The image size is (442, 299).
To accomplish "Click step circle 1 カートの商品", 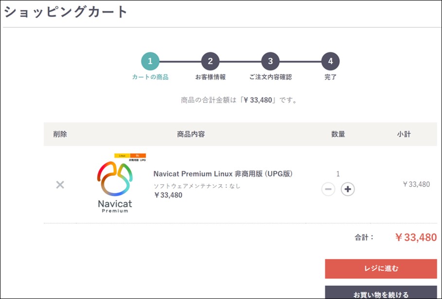I will [150, 60].
